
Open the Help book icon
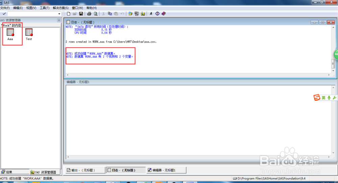coord(164,14)
